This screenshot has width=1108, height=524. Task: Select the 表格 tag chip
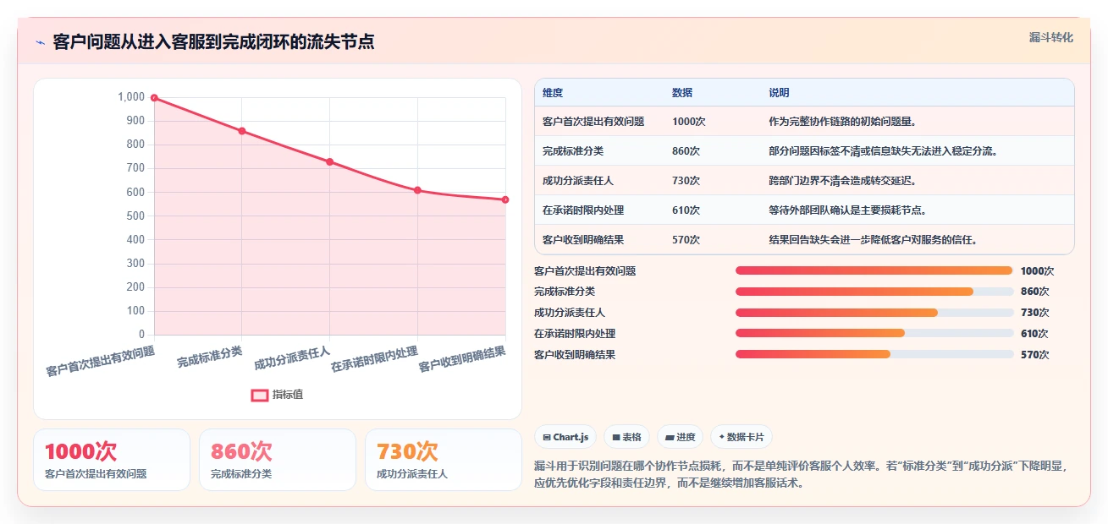tap(626, 437)
